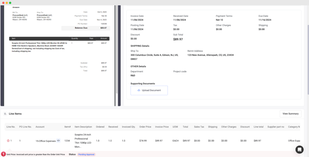Click the Project code label
This screenshot has width=309, height=157.
click(x=180, y=72)
